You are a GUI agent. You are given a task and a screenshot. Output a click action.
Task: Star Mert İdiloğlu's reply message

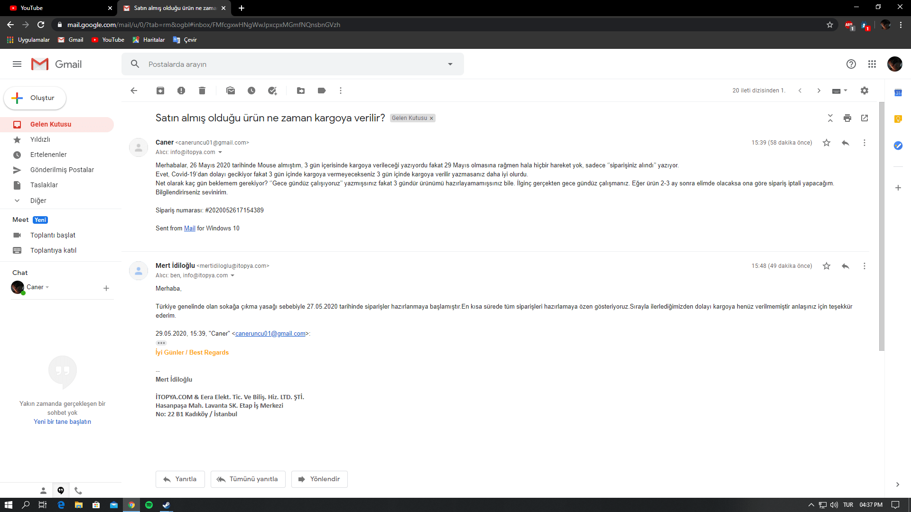click(x=827, y=266)
